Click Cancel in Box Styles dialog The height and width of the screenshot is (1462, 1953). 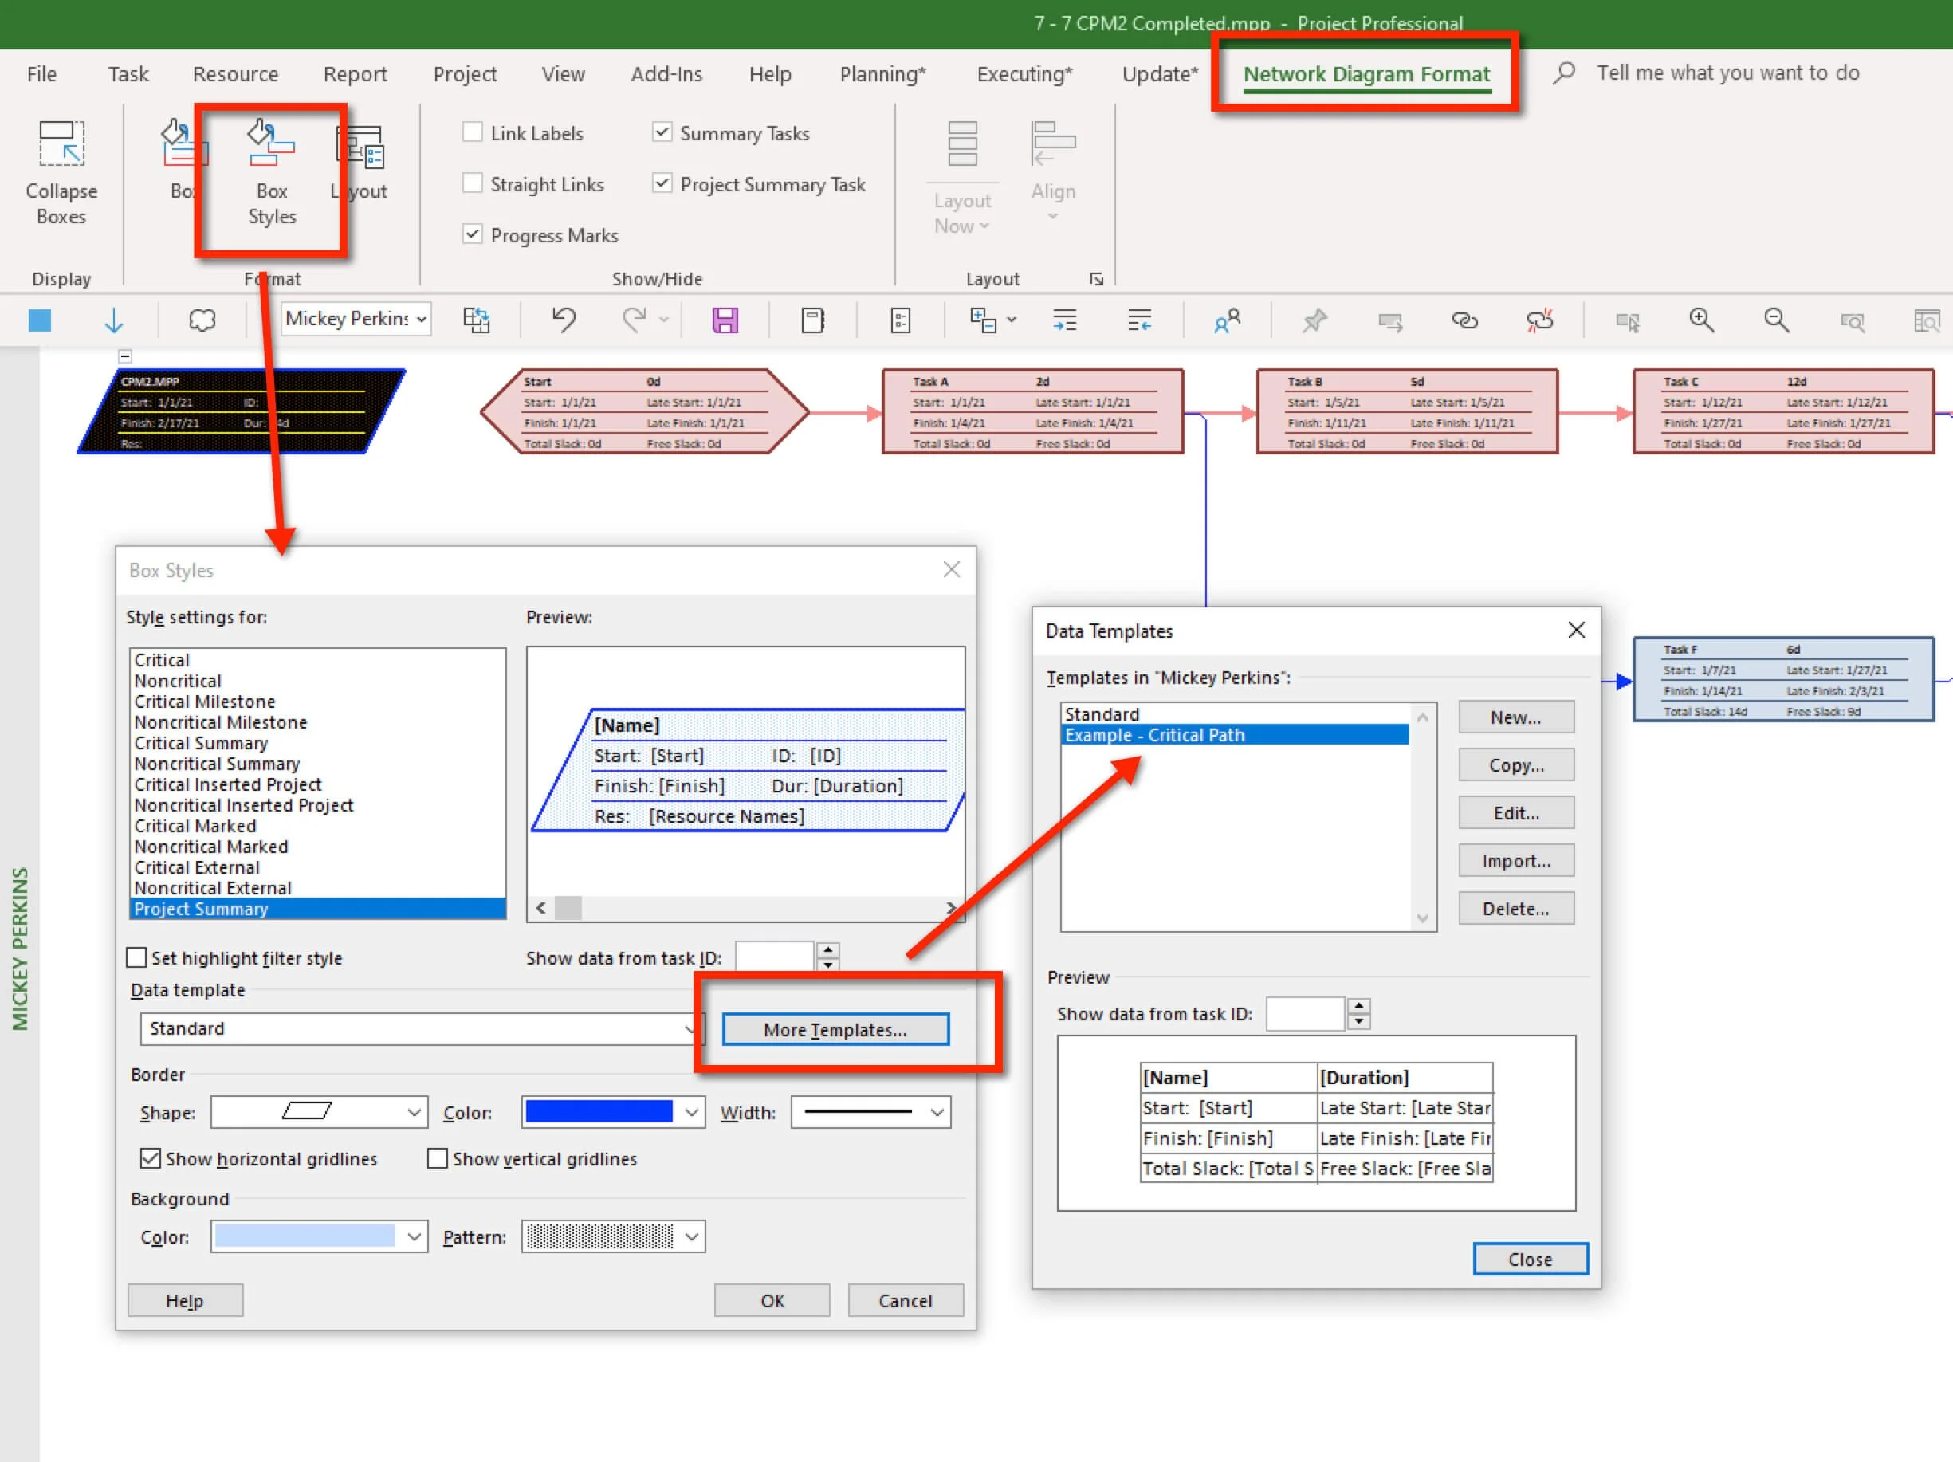905,1300
